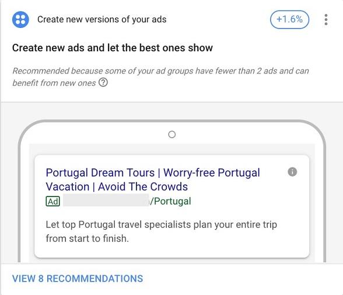Click the blue four-dot ads recommendation icon
This screenshot has height=295, width=343.
tap(20, 19)
